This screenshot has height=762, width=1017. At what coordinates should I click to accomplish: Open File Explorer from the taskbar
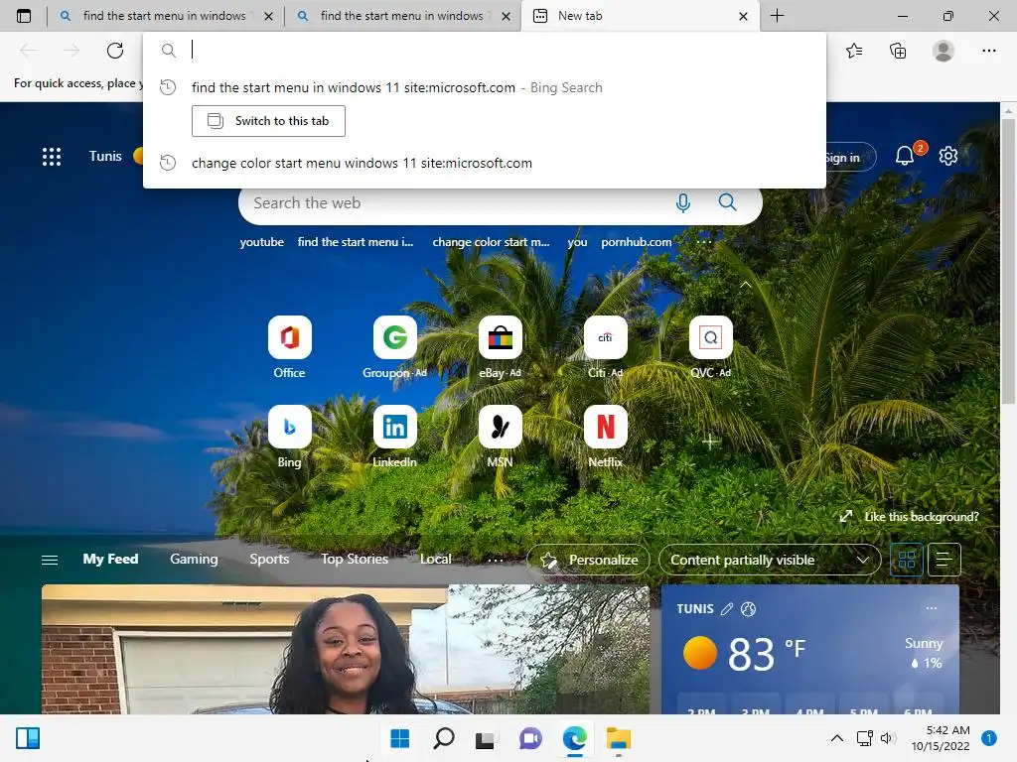(618, 738)
